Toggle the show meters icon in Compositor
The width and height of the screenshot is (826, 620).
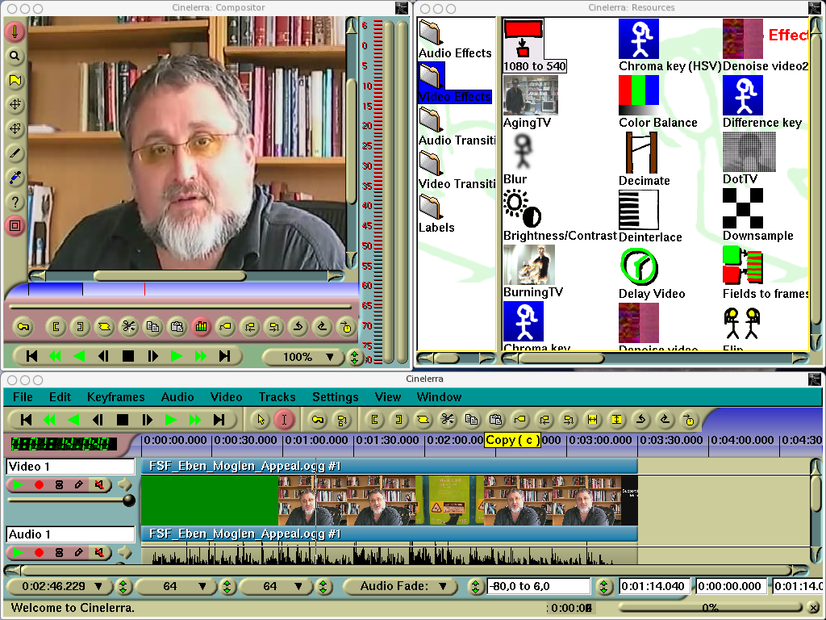point(201,327)
